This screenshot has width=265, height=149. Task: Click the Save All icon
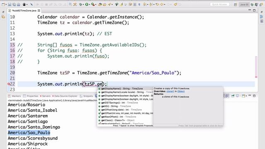14,5
